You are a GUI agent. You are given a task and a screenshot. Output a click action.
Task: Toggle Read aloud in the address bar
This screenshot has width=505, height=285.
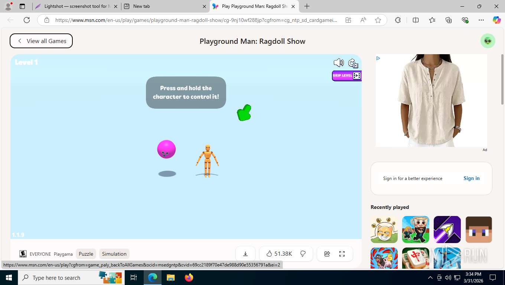pos(363,20)
